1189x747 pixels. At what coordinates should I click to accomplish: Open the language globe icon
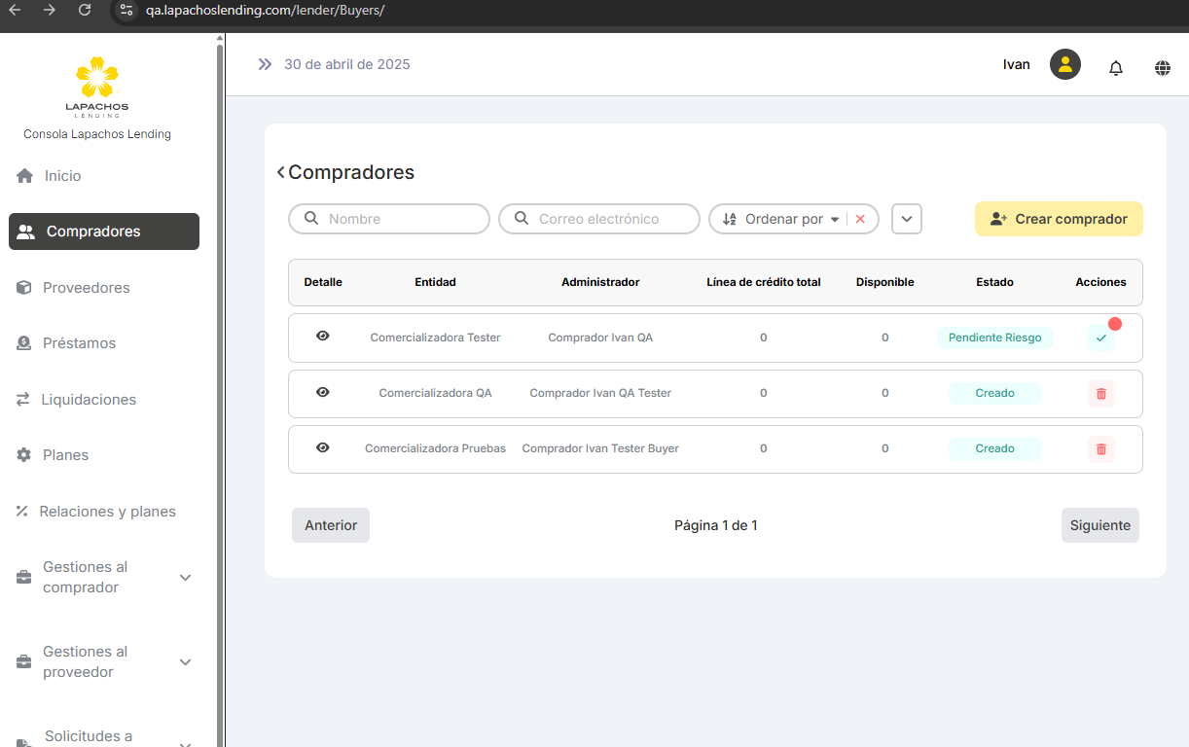[1162, 67]
